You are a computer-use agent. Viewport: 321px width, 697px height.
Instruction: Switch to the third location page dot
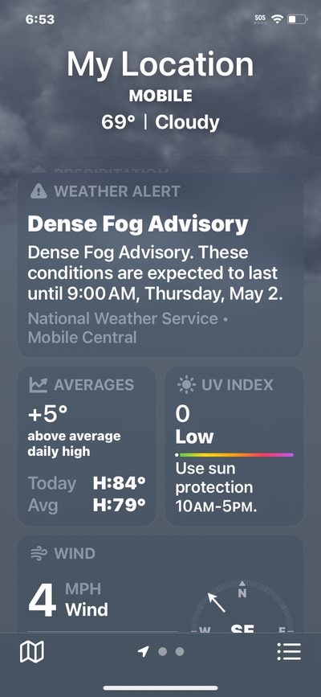click(x=180, y=652)
